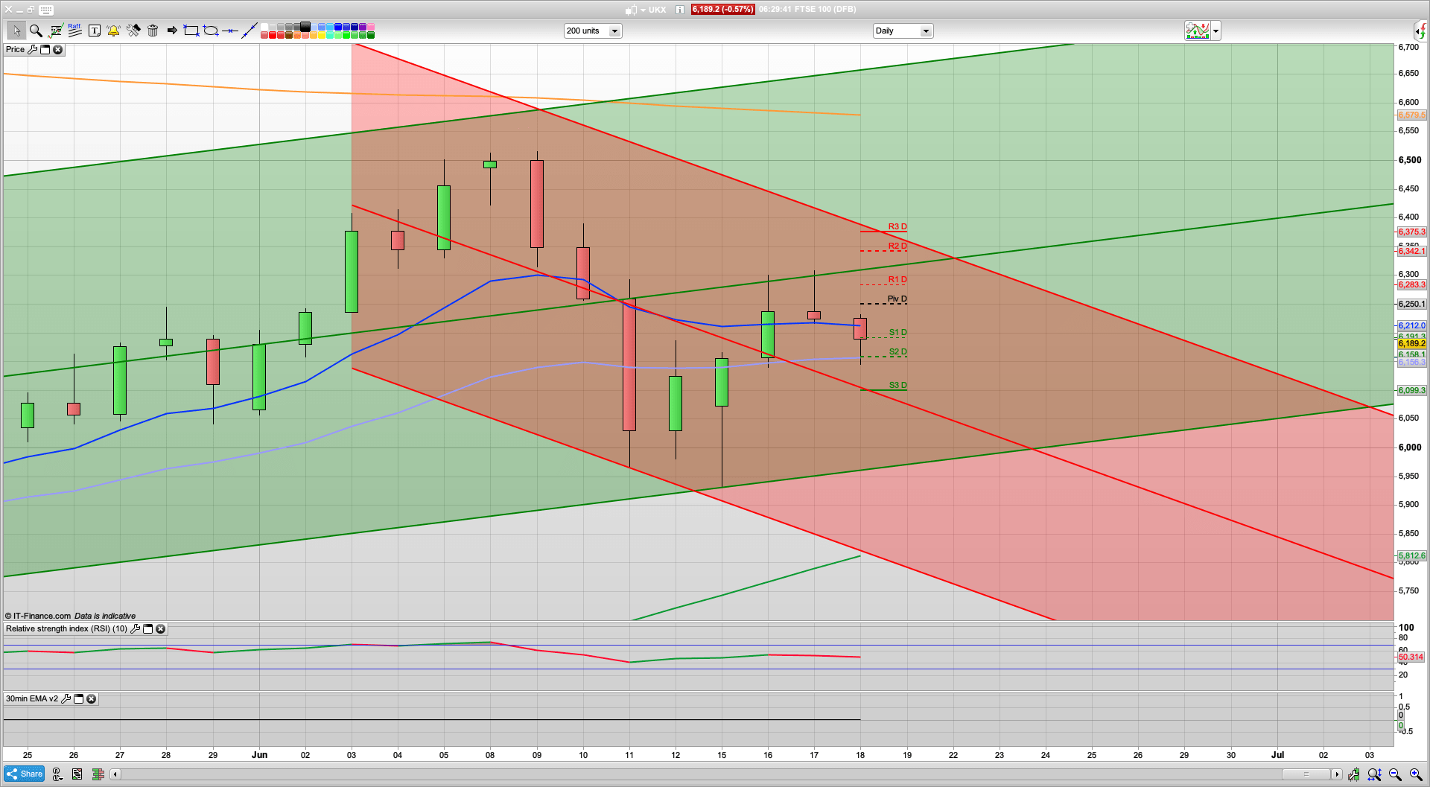Screen dimensions: 1430x787
Task: Open the alert bell tool
Action: point(113,31)
